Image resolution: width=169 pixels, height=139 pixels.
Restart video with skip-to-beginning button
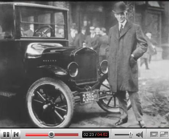click(16, 134)
